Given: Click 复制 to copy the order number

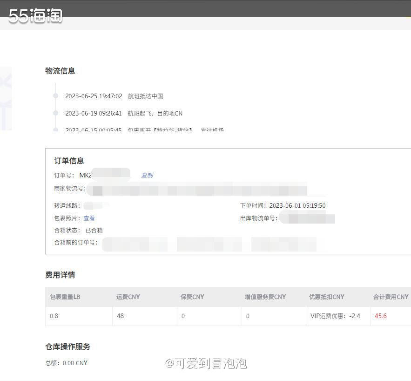Looking at the screenshot, I should point(147,176).
